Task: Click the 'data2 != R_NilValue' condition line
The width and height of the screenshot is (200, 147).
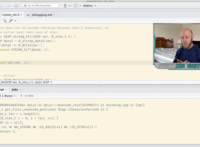Action: point(22,45)
